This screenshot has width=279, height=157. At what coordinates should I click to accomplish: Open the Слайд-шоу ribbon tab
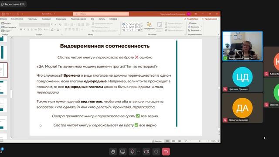tap(61, 19)
